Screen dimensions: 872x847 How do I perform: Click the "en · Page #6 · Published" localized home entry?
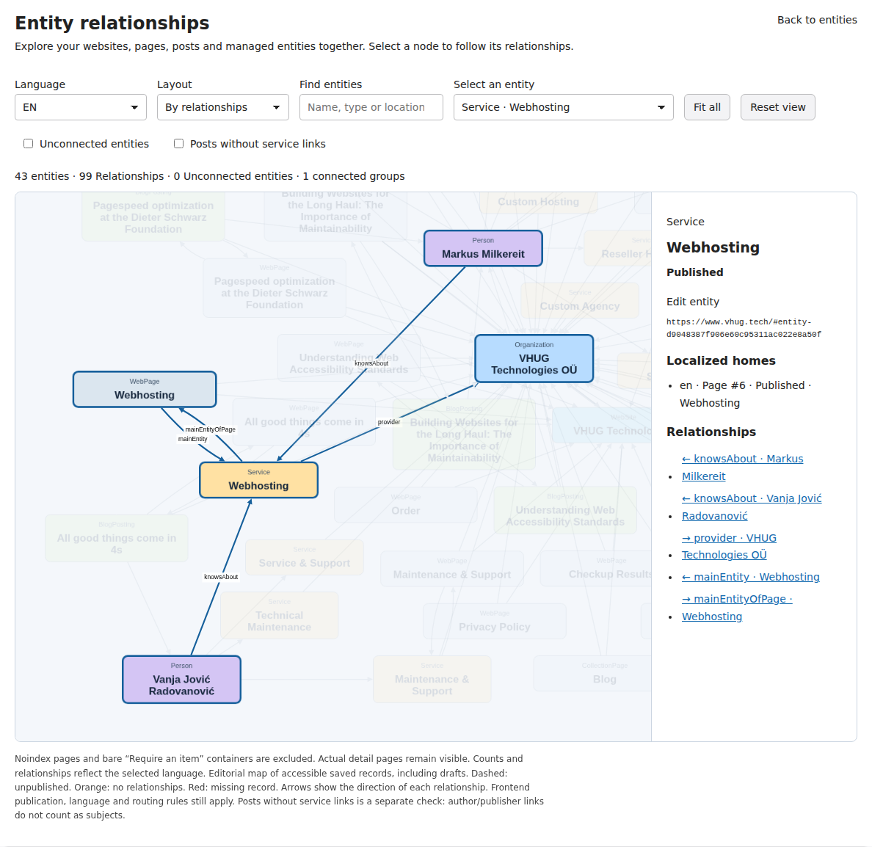(x=745, y=394)
